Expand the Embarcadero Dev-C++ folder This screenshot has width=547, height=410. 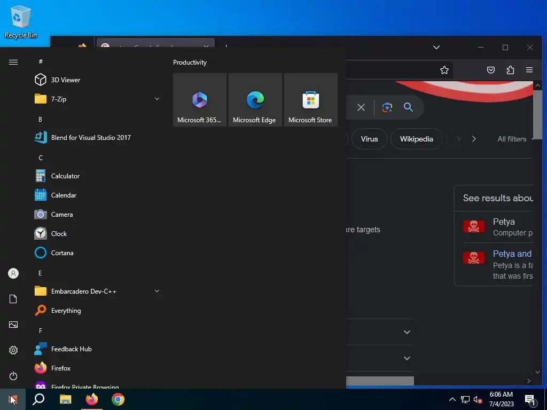[98, 291]
